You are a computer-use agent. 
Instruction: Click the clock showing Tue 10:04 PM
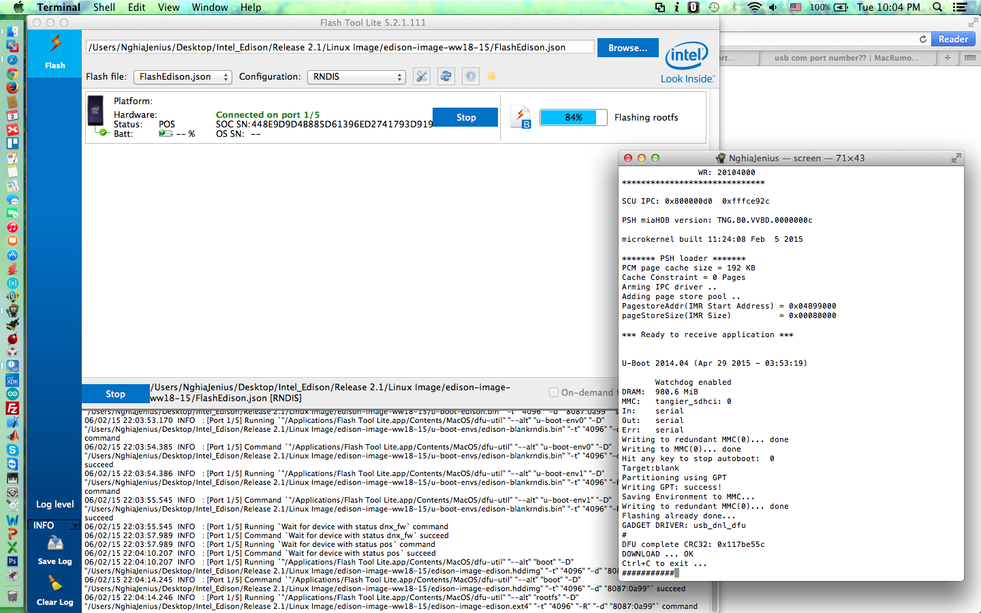click(x=888, y=7)
